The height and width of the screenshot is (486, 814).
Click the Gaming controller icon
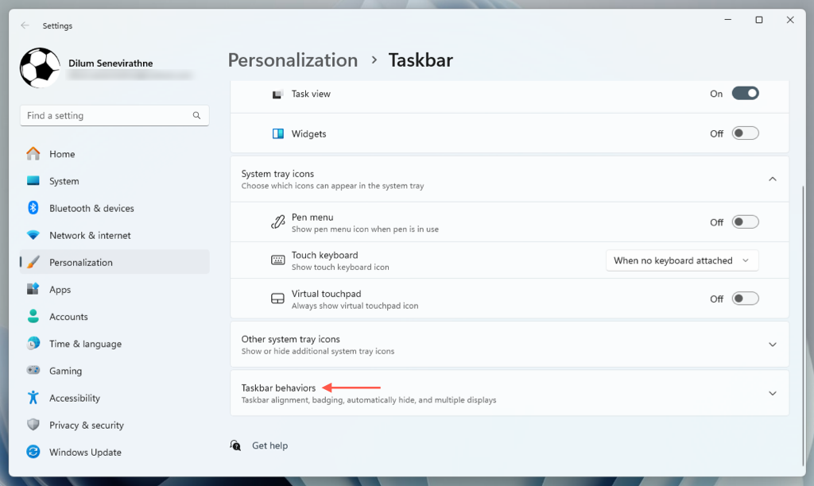click(x=33, y=371)
